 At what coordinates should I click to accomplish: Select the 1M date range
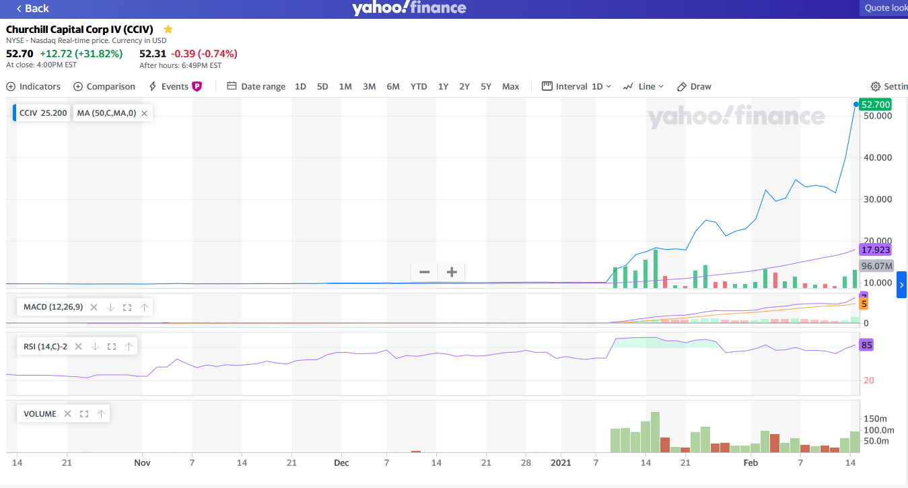pos(345,86)
